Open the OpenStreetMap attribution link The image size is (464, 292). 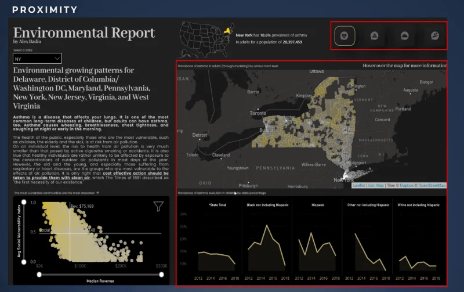click(432, 185)
